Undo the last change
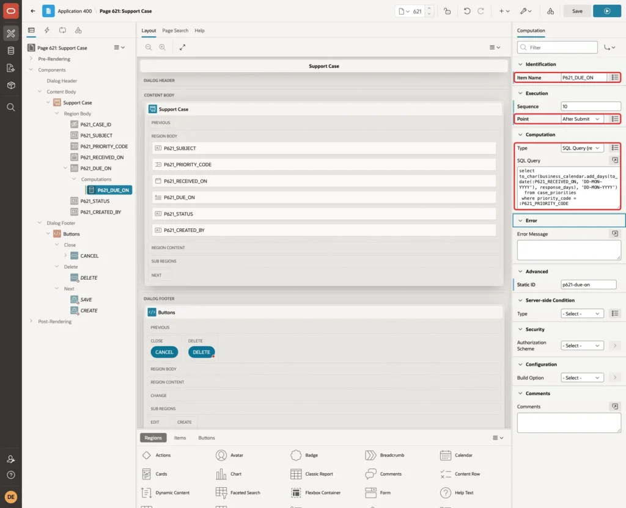The height and width of the screenshot is (508, 626). [466, 11]
